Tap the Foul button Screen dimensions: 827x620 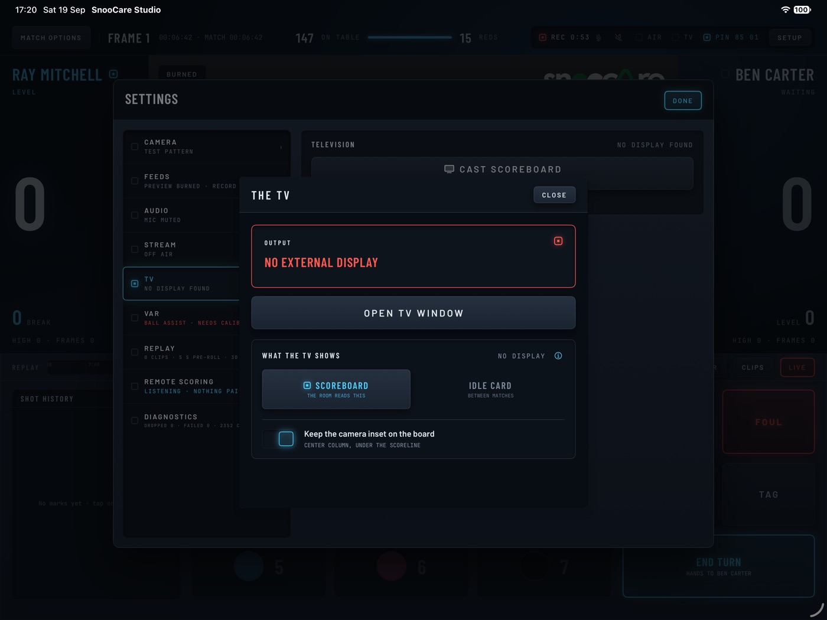click(769, 422)
